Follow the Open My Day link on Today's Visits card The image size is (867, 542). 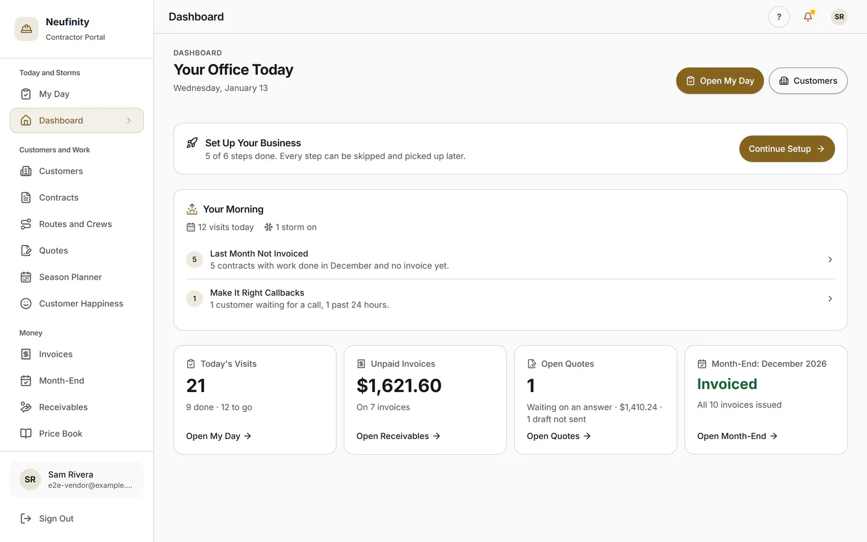point(219,436)
